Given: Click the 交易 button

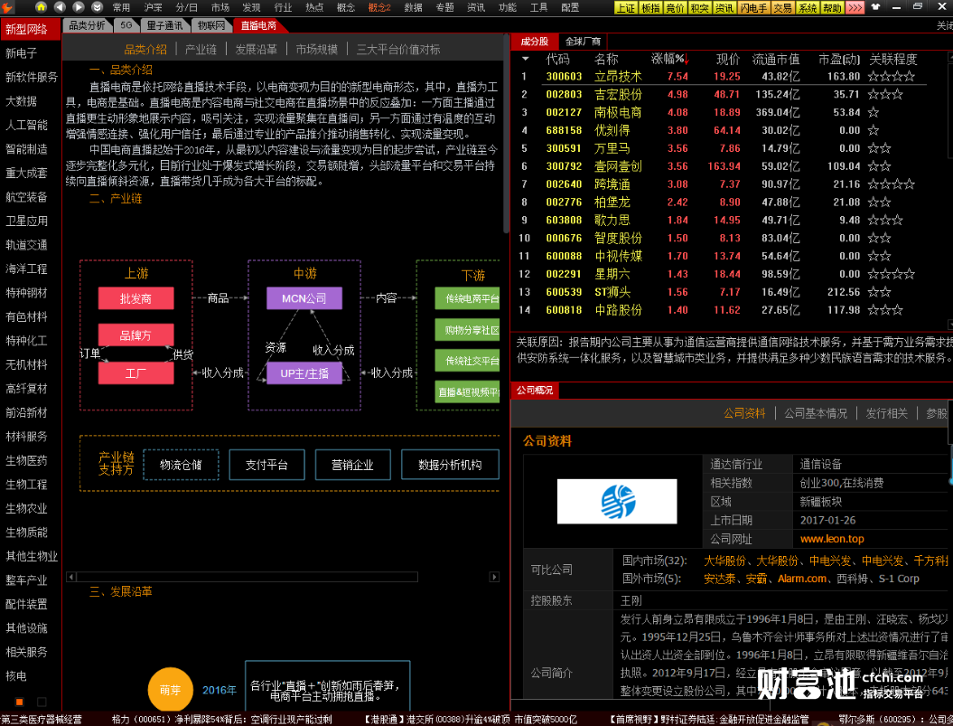Looking at the screenshot, I should point(783,8).
